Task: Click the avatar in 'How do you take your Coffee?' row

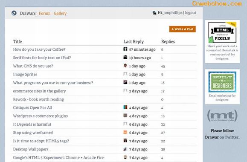Action: click(125, 49)
